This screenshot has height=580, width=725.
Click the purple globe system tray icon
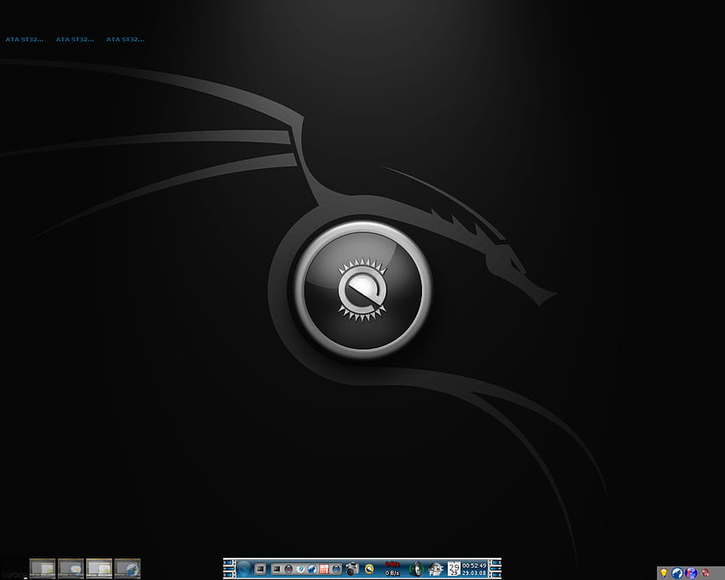(x=691, y=573)
